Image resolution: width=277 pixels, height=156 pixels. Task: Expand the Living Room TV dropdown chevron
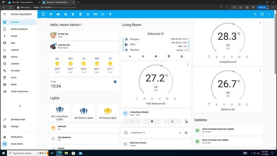180,133
